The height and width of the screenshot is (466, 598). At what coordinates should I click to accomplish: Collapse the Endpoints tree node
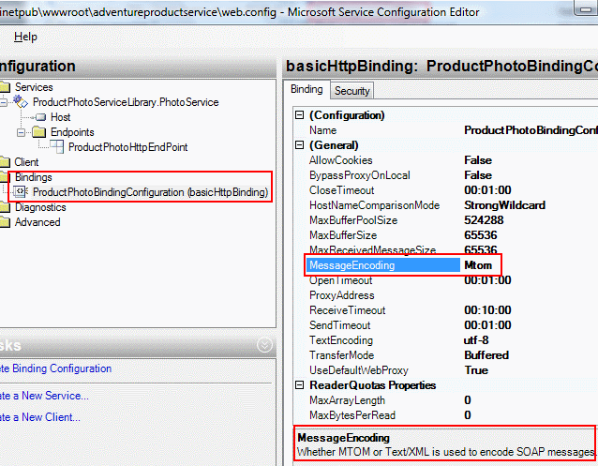tap(22, 132)
